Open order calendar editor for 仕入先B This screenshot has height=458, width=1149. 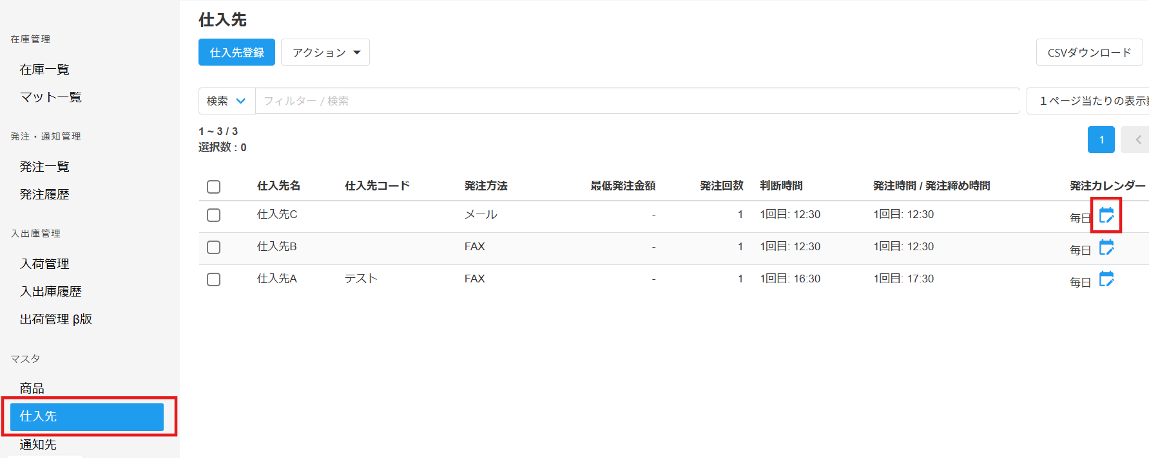(x=1106, y=247)
